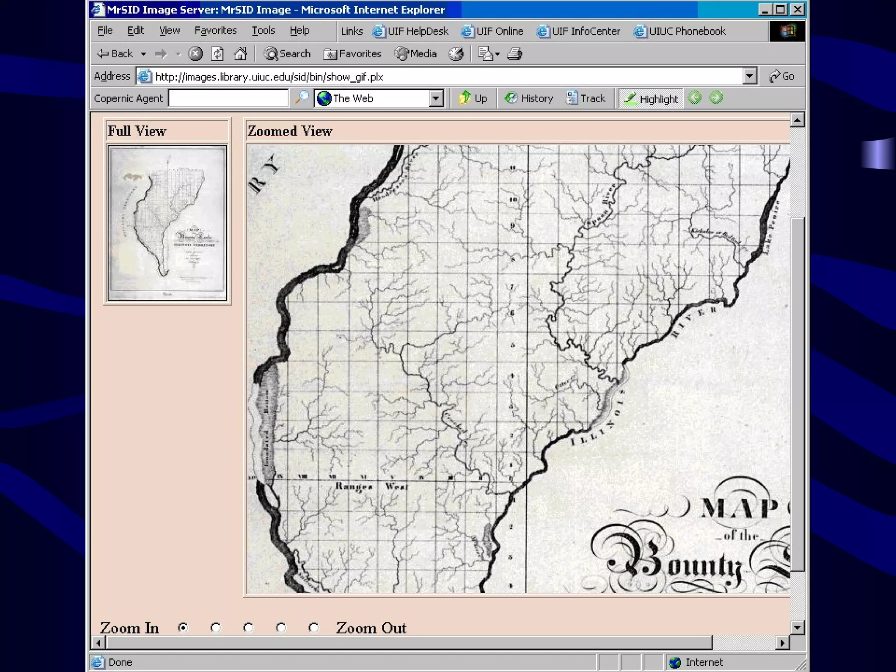Click the Full View map thumbnail
This screenshot has height=672, width=896.
pos(167,223)
